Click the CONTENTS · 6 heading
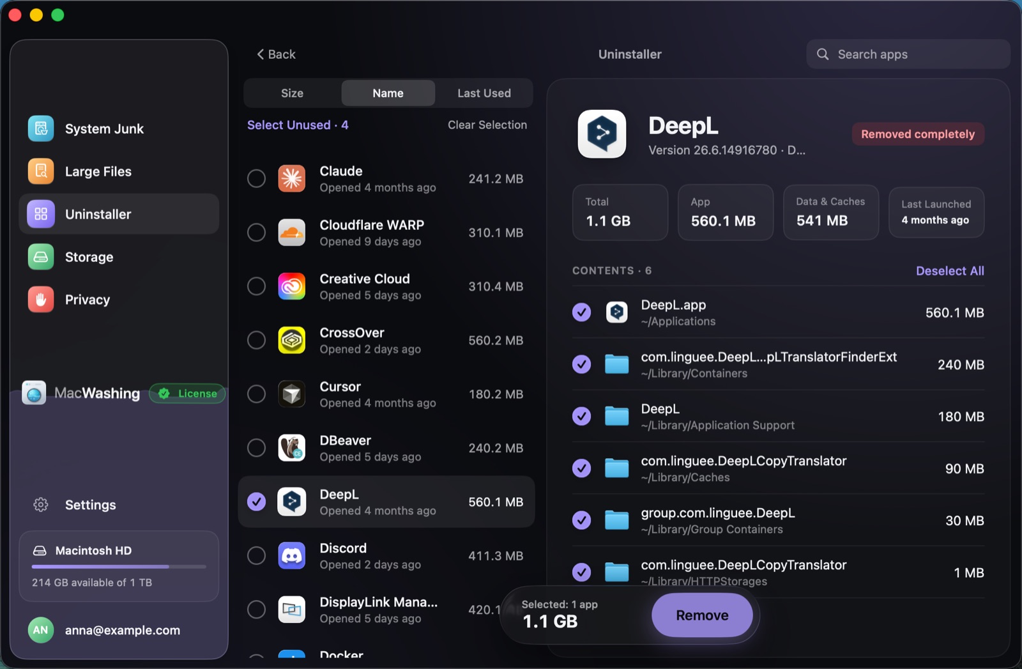 [x=612, y=271]
